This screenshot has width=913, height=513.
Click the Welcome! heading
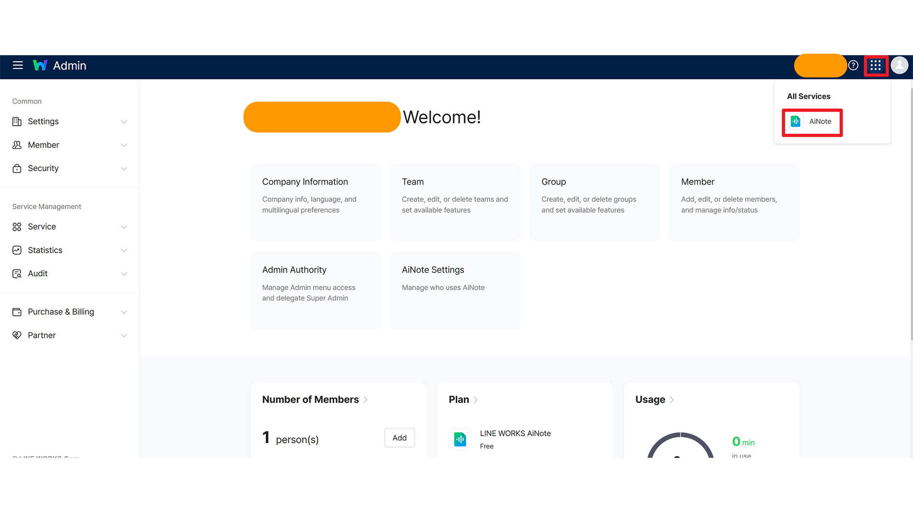click(442, 117)
